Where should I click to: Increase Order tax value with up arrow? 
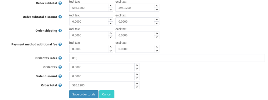click(137, 65)
